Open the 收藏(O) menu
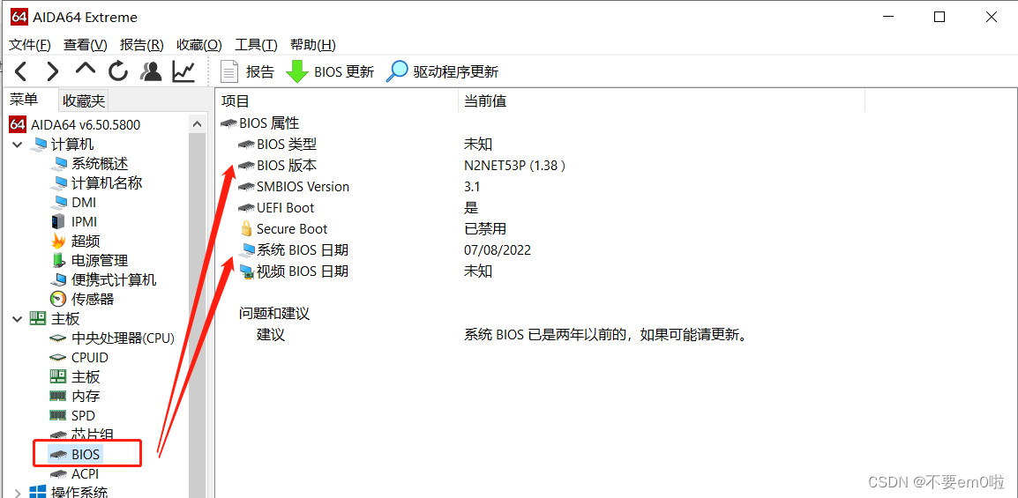 [199, 45]
